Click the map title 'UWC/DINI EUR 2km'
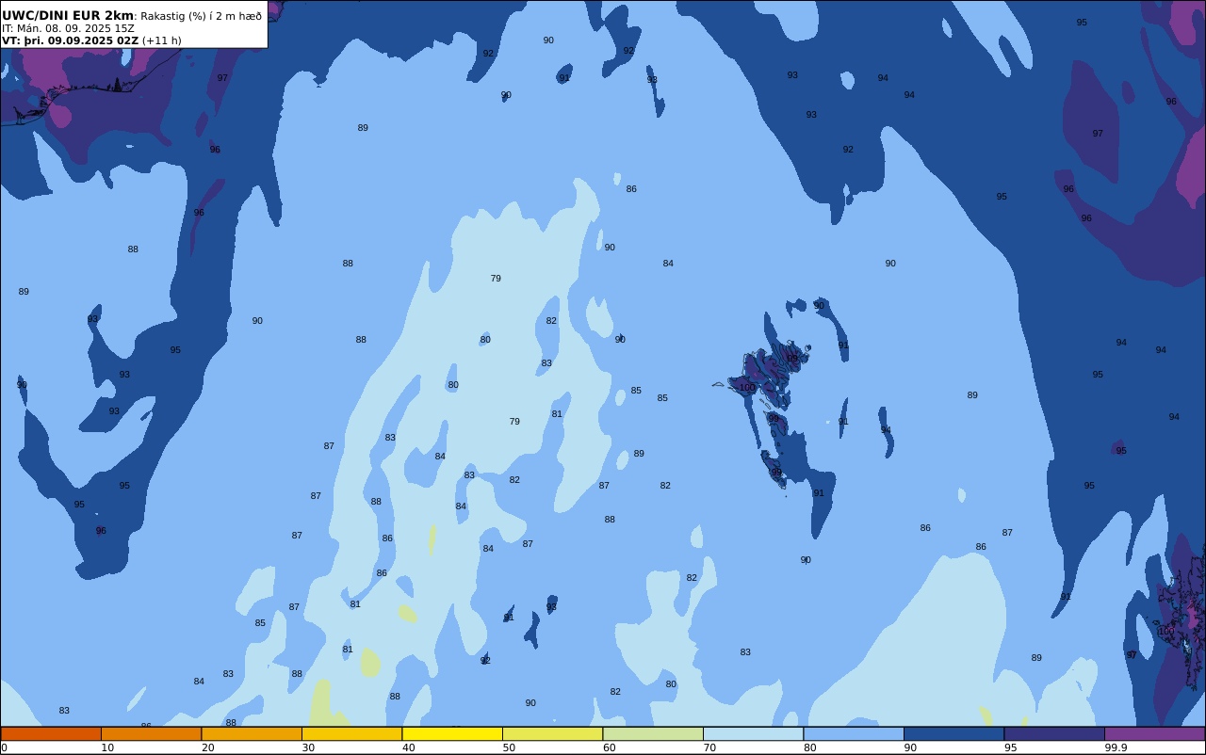This screenshot has height=755, width=1206. [x=68, y=15]
